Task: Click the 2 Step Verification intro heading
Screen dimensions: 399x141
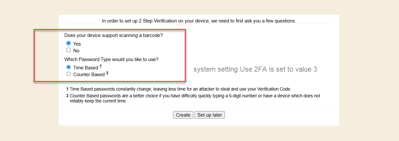Action: coord(199,21)
